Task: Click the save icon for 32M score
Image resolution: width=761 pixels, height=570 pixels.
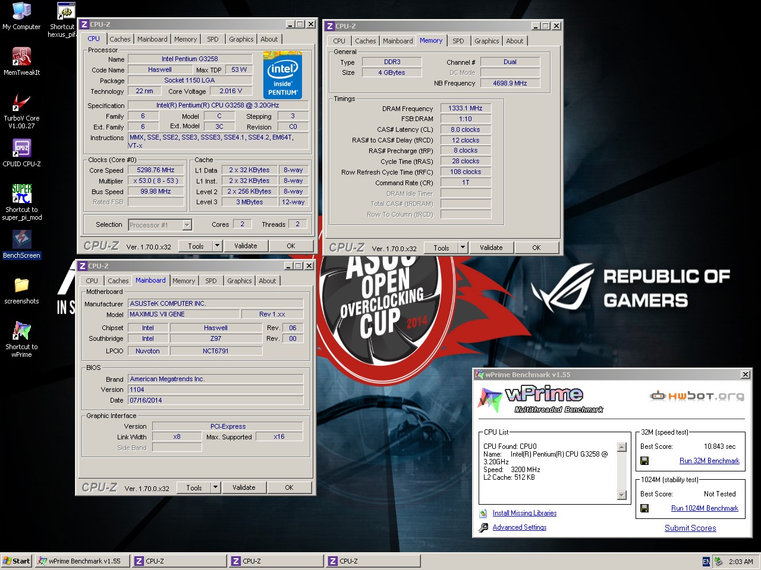Action: point(644,461)
